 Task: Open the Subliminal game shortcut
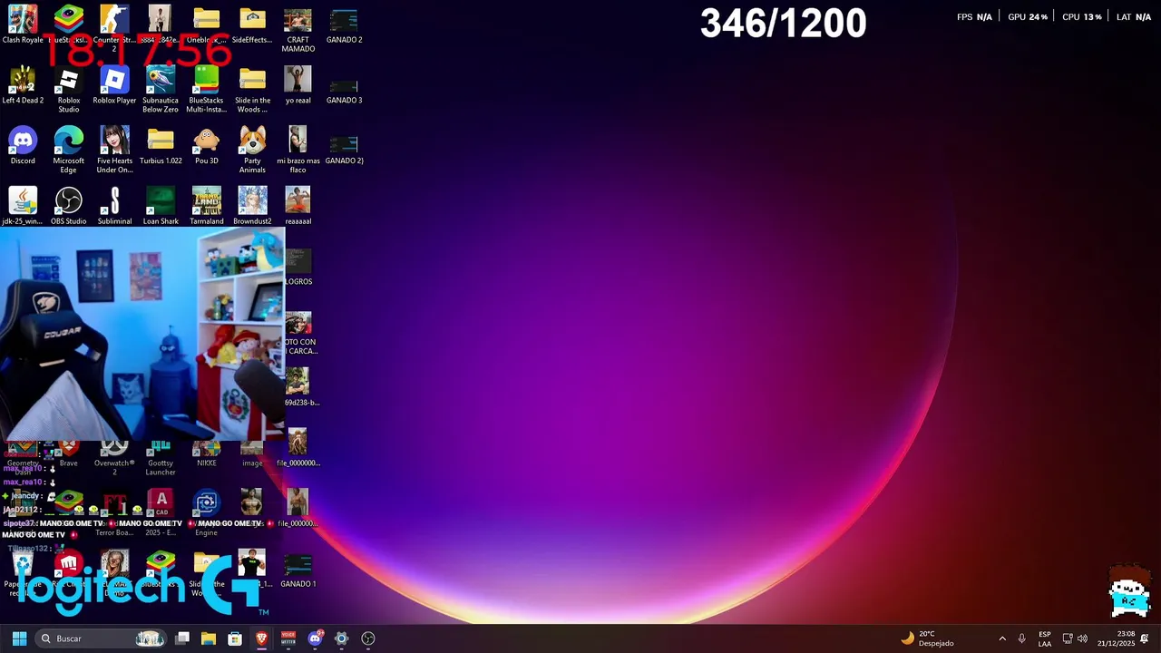tap(114, 206)
